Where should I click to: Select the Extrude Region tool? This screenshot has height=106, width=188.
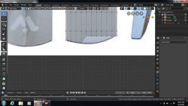tap(4, 55)
